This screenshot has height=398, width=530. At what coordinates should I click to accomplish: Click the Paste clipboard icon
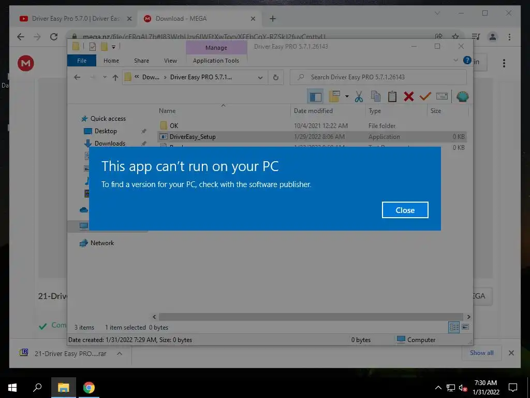[x=392, y=96]
